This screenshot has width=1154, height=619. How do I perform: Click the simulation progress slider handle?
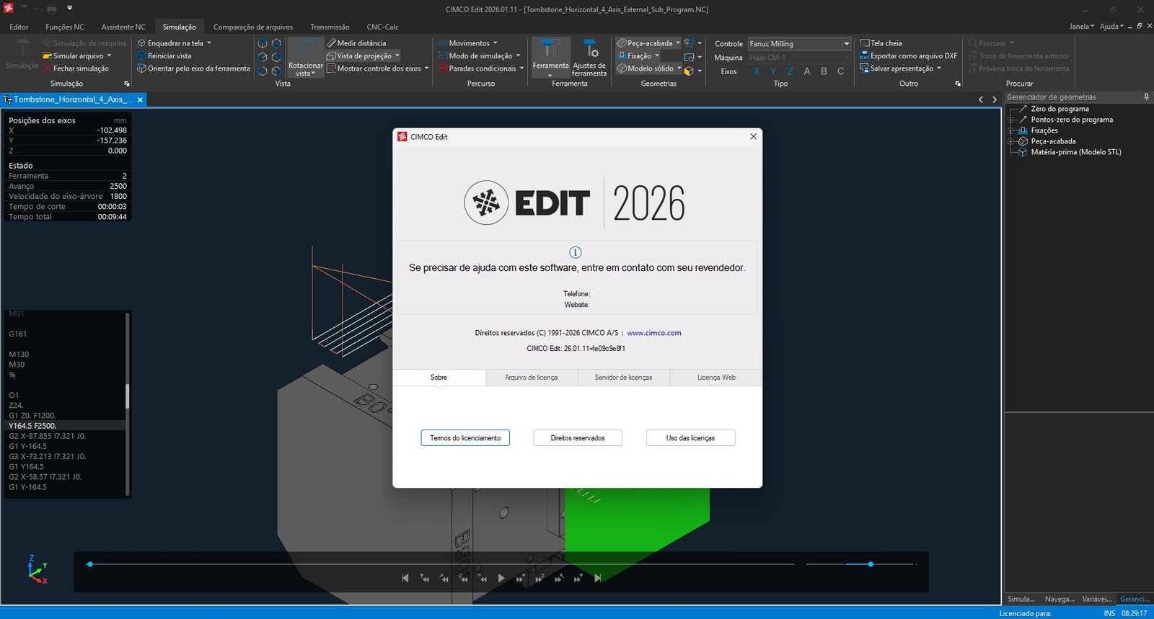tap(89, 564)
